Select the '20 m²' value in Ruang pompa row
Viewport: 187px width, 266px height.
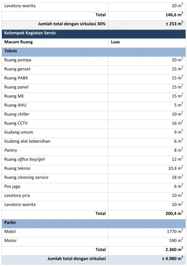(177, 59)
